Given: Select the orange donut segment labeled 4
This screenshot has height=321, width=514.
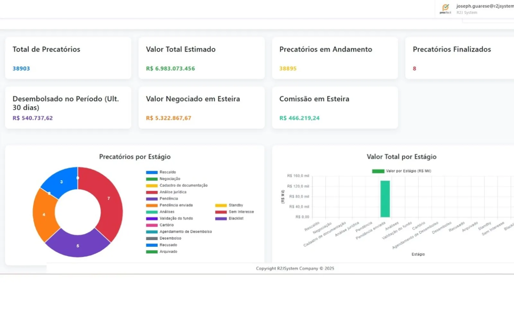Looking at the screenshot, I should point(44,214).
